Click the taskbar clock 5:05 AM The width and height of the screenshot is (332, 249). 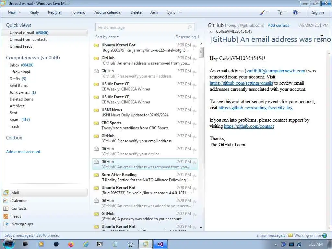point(315,244)
